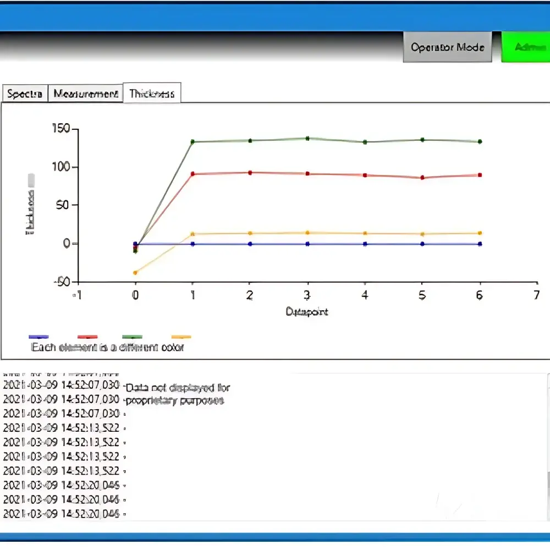Click the 'Data not displayed for' log text
The height and width of the screenshot is (550, 550).
178,388
